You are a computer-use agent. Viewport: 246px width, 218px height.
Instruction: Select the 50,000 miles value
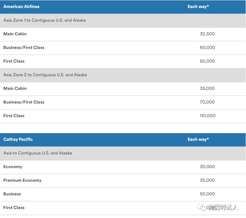click(207, 194)
